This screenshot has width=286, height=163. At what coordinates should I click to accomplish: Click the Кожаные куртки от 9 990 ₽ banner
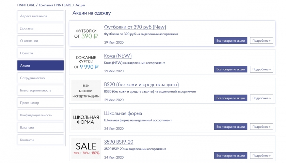click(x=86, y=62)
